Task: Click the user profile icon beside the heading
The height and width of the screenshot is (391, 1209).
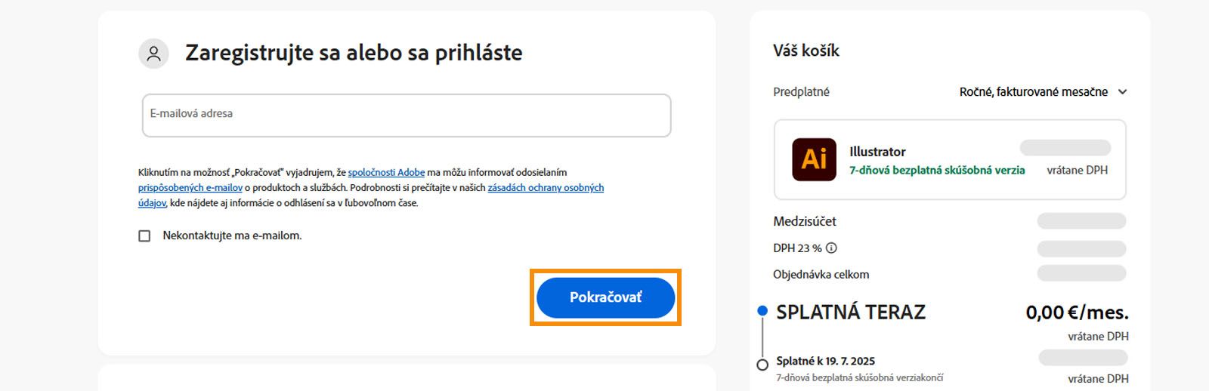Action: [153, 54]
